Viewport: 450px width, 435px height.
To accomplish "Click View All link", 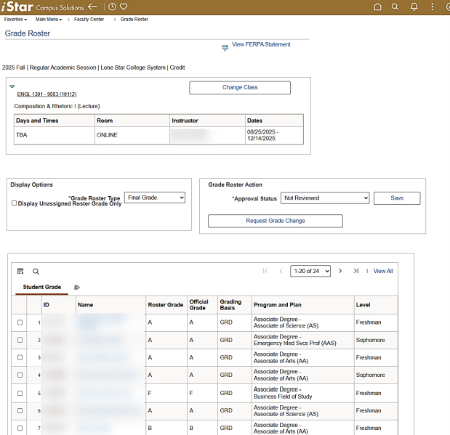I will pos(383,271).
